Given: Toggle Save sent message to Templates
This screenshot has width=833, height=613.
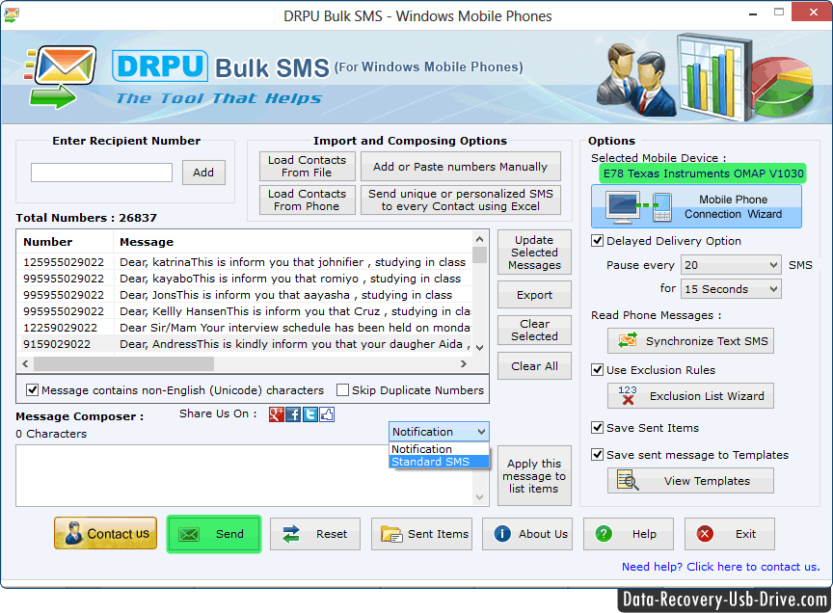Looking at the screenshot, I should (597, 455).
